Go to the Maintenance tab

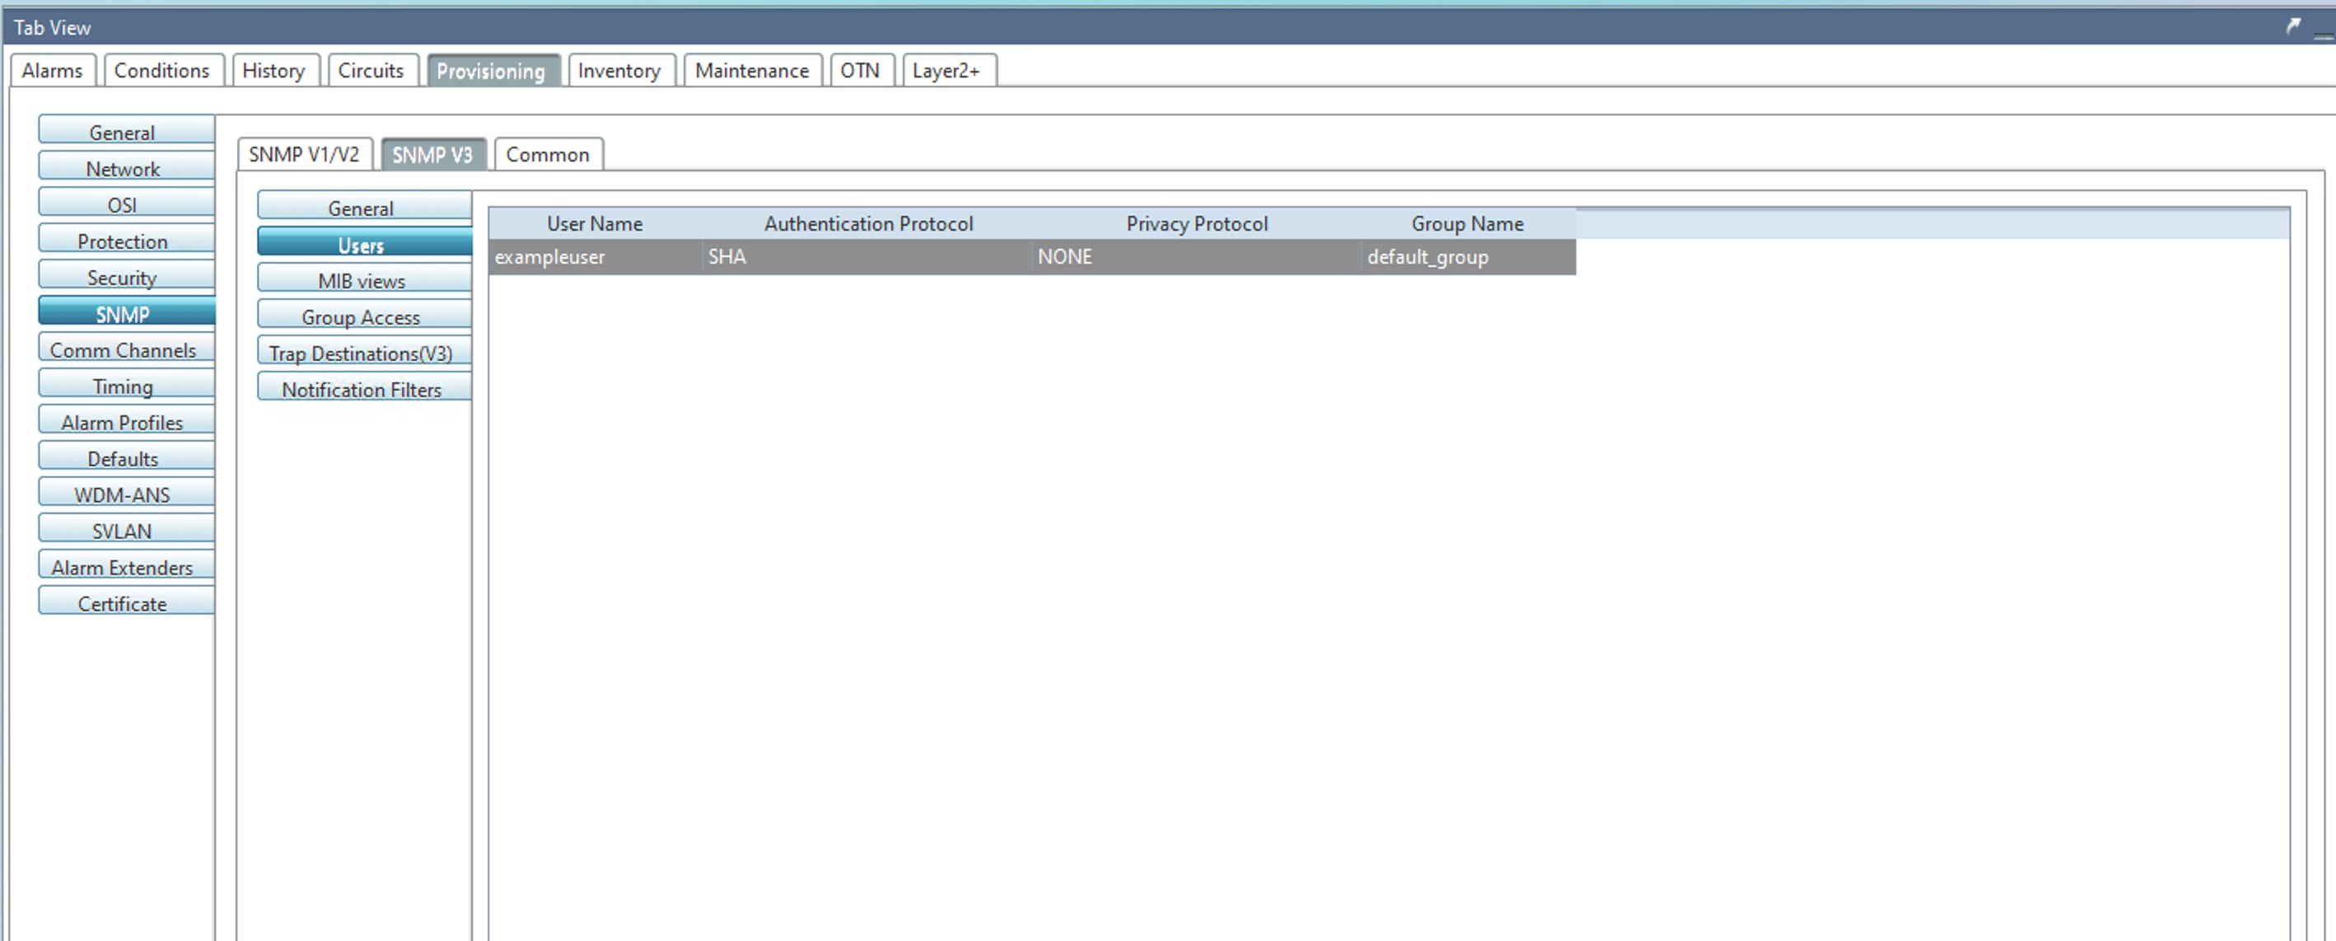[752, 71]
